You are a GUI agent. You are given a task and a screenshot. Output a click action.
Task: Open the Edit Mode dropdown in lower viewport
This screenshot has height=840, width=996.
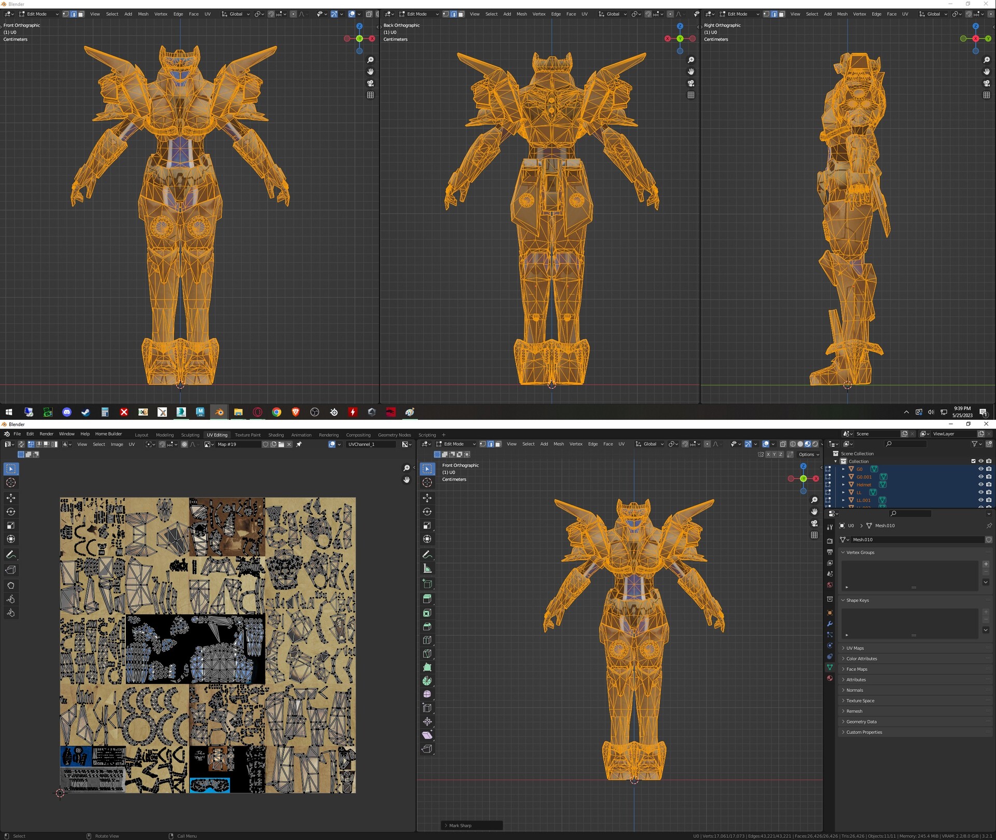456,444
